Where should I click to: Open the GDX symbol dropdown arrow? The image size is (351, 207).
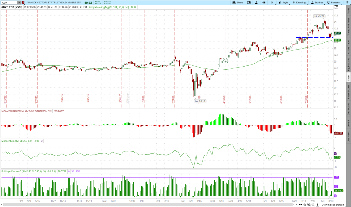(x=19, y=3)
